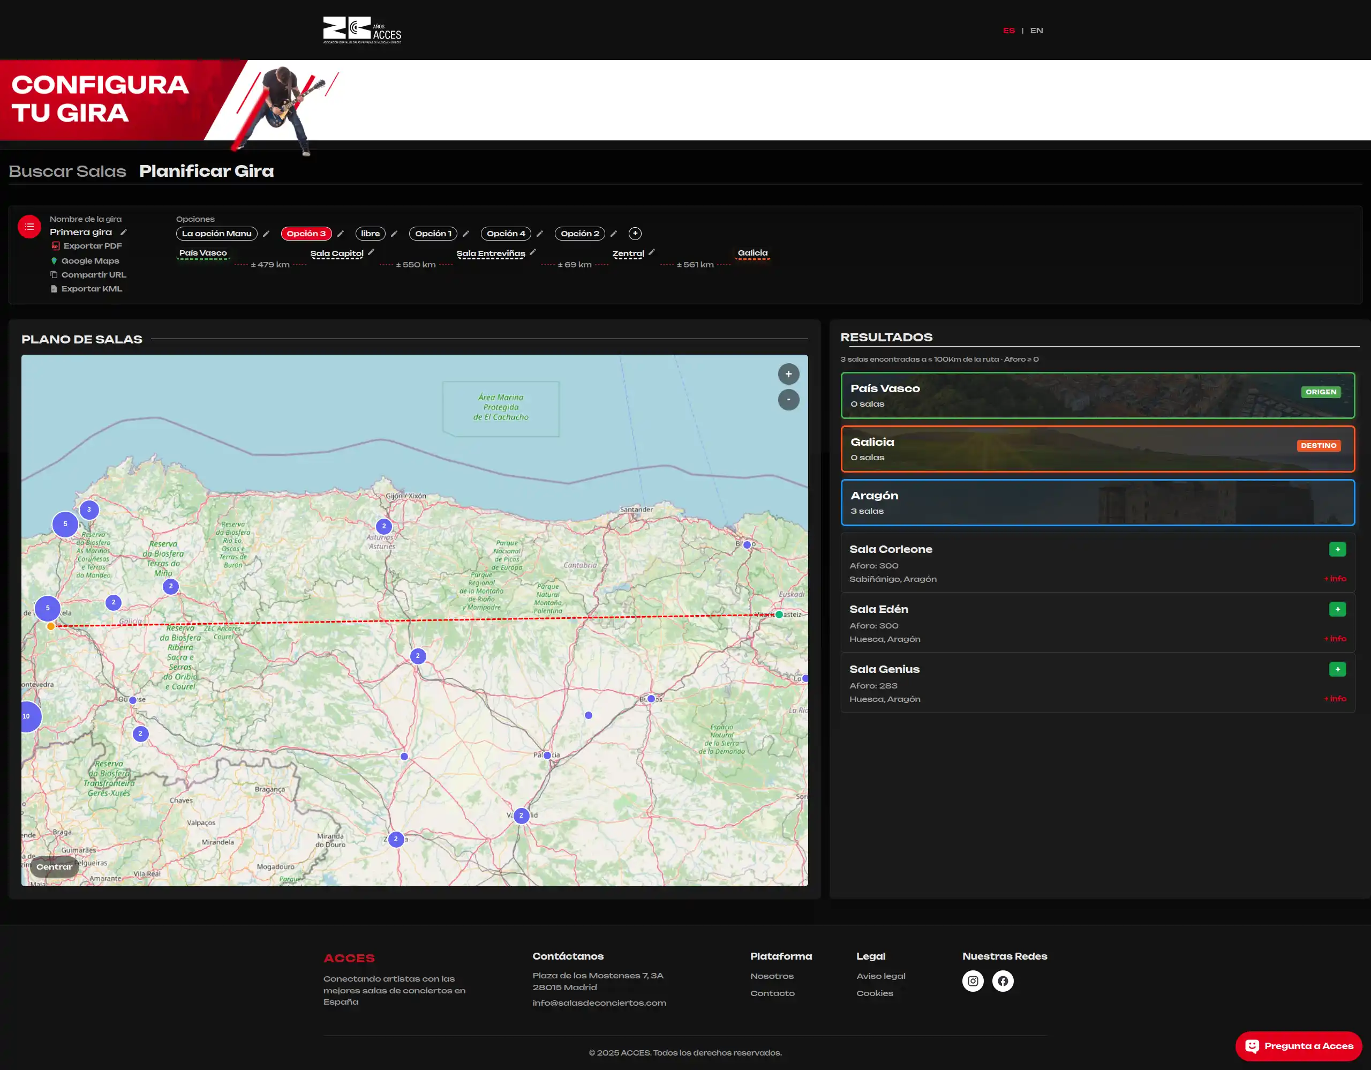
Task: Add Sala Corleone with green plus
Action: click(x=1337, y=549)
